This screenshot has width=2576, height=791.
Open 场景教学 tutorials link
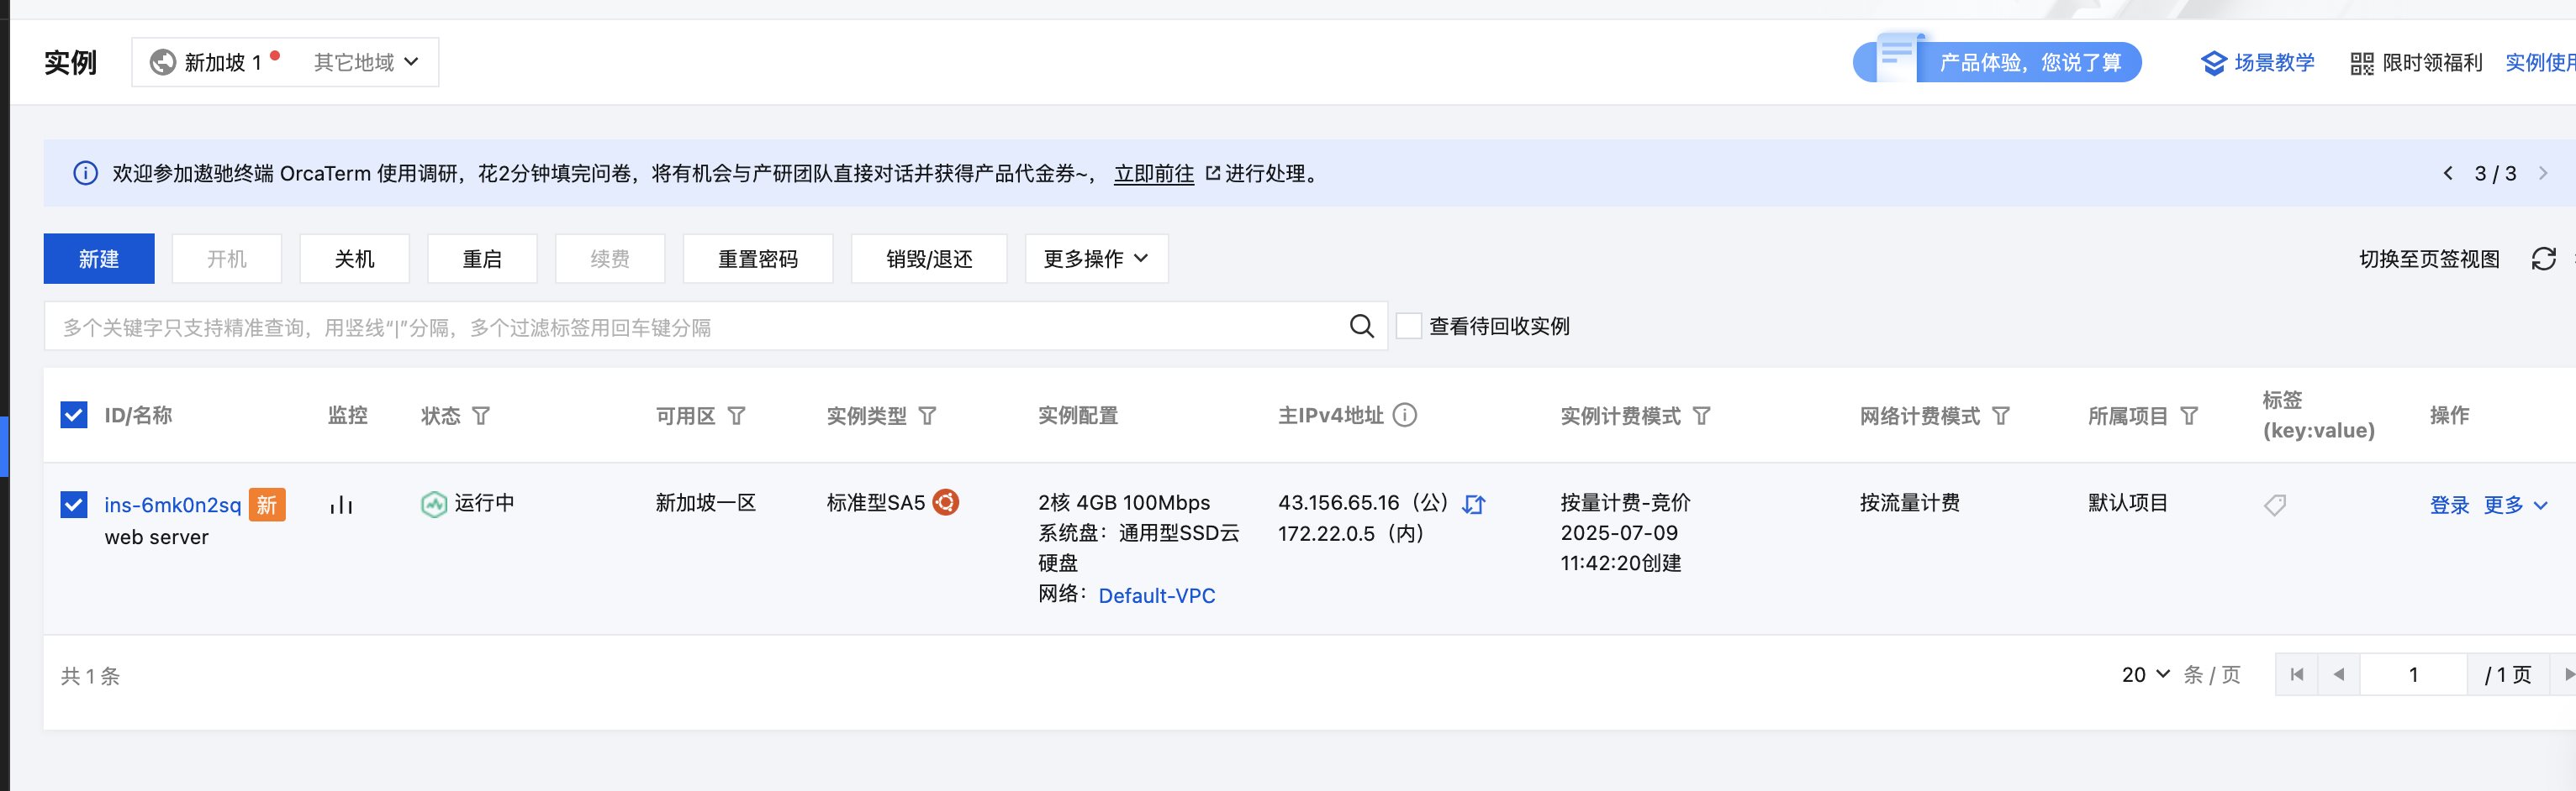pos(2274,63)
